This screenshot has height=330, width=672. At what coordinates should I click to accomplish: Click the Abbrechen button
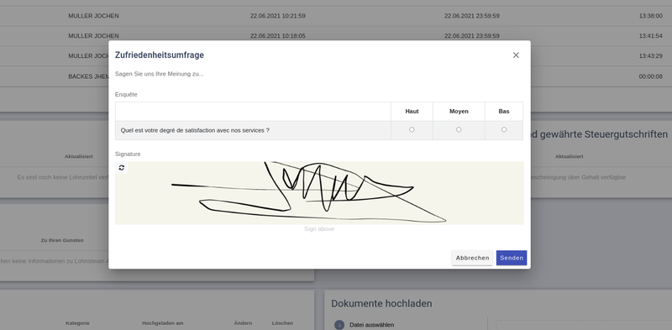click(x=472, y=258)
